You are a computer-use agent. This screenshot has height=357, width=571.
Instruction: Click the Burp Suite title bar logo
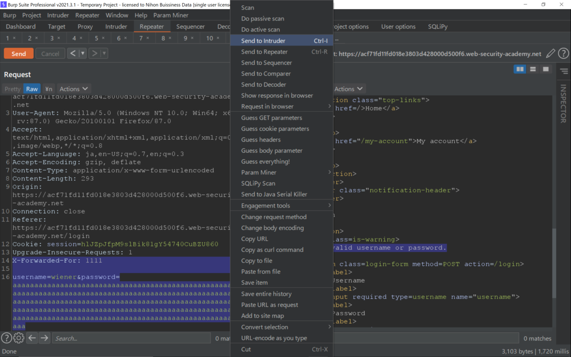coord(4,4)
